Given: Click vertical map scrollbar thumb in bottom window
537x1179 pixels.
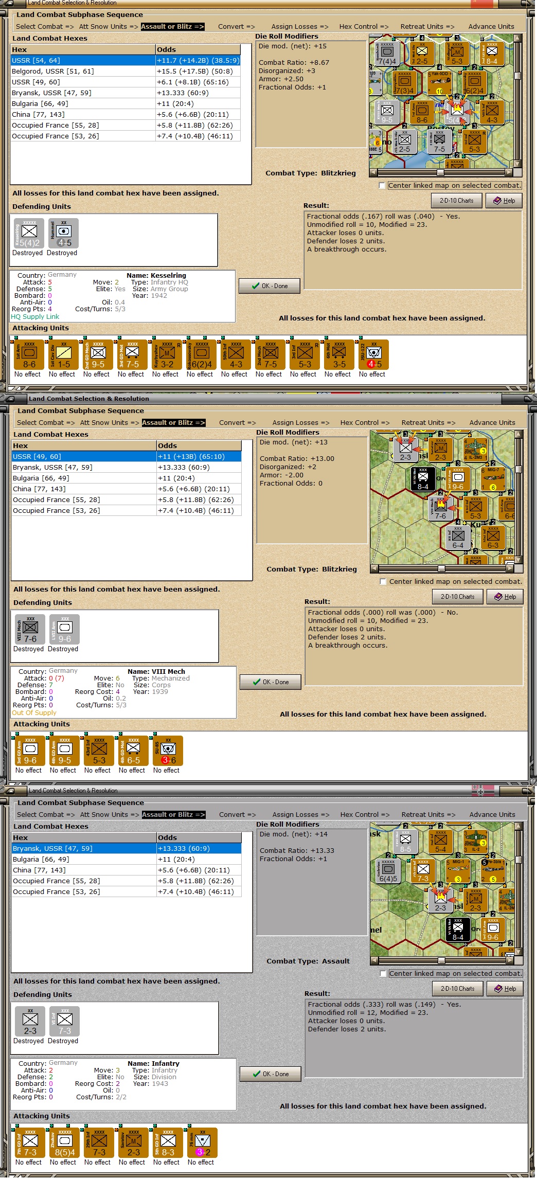Looking at the screenshot, I should pyautogui.click(x=519, y=860).
